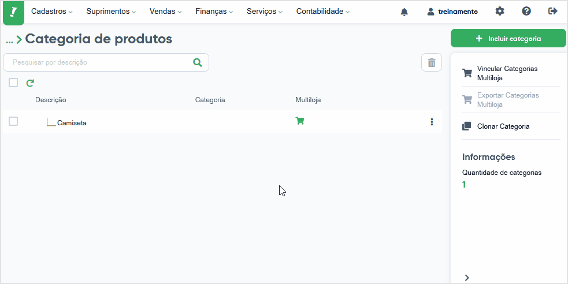Click the Clonar Categoria copy icon

click(x=467, y=126)
